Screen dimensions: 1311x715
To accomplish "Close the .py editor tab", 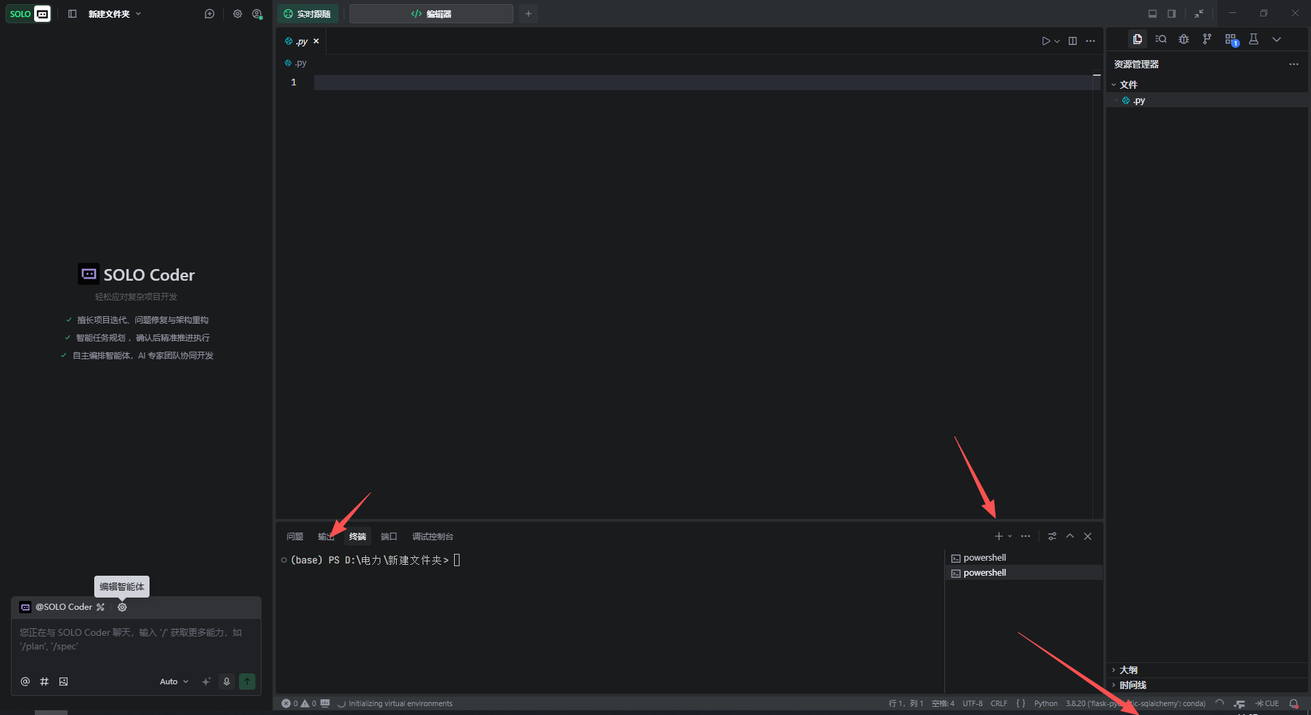I will click(316, 41).
